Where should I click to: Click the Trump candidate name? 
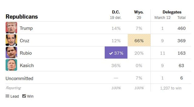click(x=26, y=28)
